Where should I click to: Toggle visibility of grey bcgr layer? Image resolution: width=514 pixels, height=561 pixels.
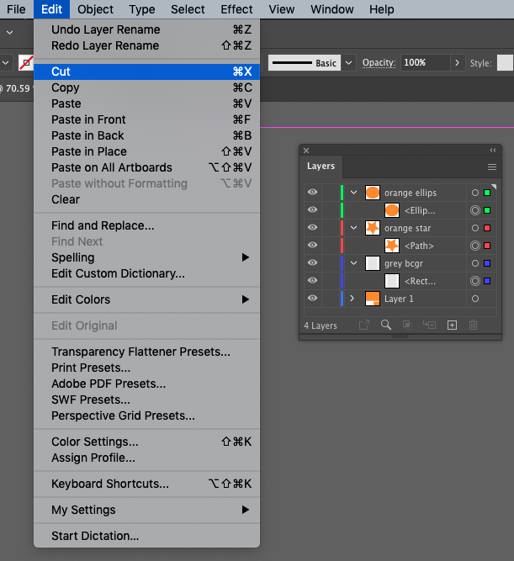[312, 263]
